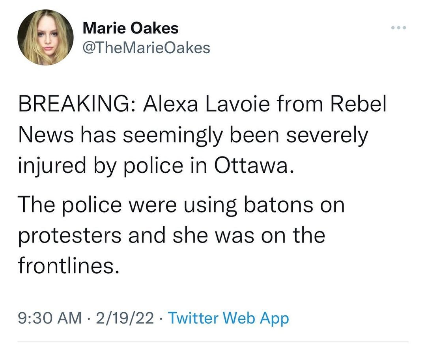
Task: Open the Marie Oakes display name link
Action: (131, 28)
